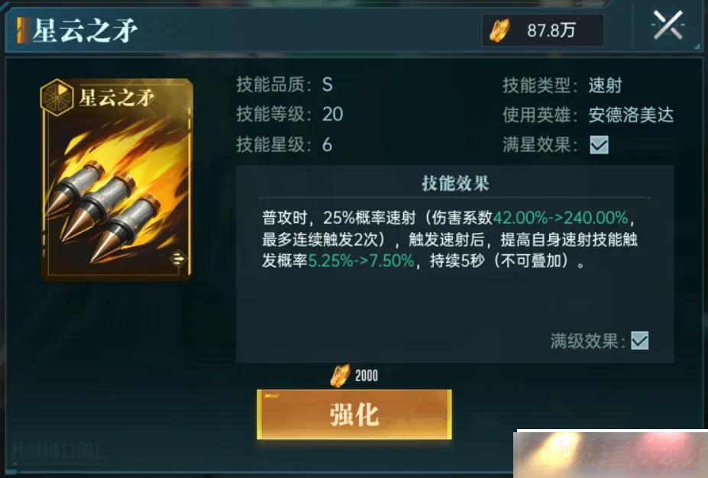Click the 强化 upgrade button

coord(354,414)
